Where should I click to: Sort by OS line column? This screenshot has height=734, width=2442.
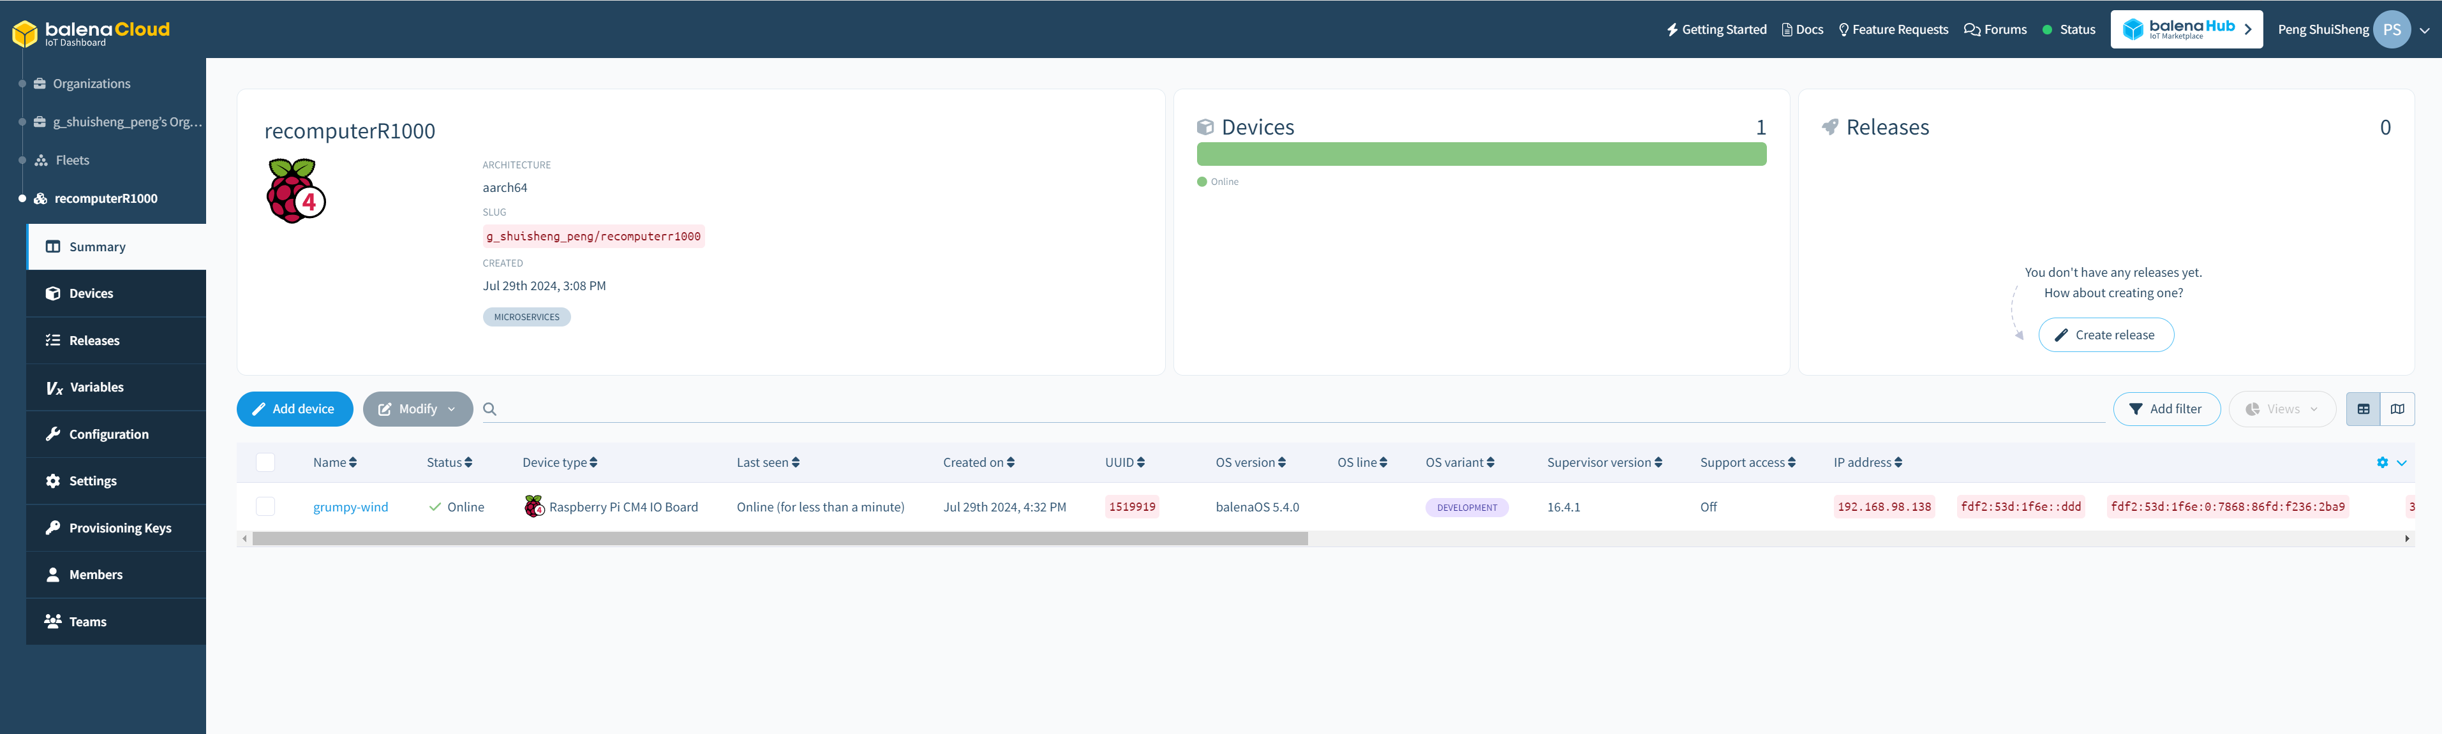[1362, 463]
